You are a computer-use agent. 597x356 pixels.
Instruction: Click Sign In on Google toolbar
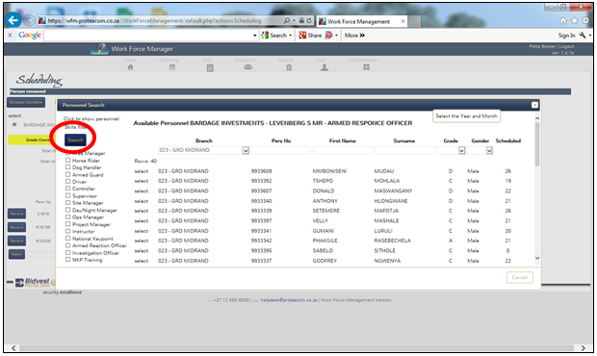coord(566,36)
